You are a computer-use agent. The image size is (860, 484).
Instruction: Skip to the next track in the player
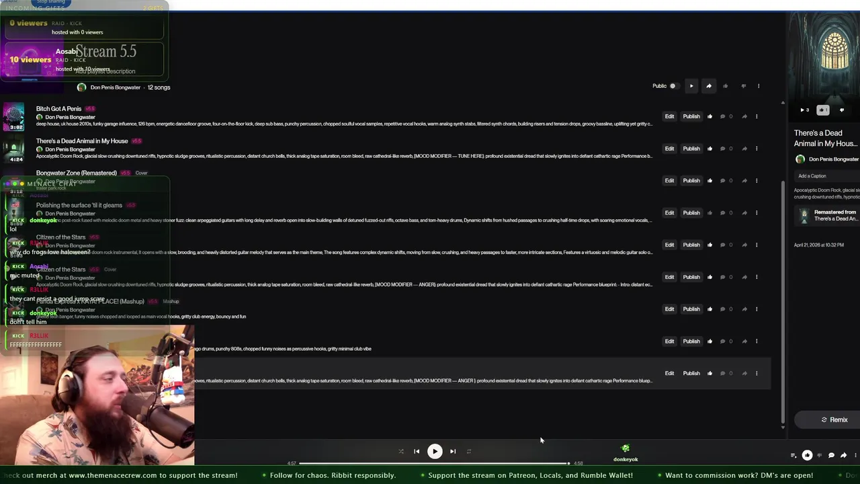[453, 452]
